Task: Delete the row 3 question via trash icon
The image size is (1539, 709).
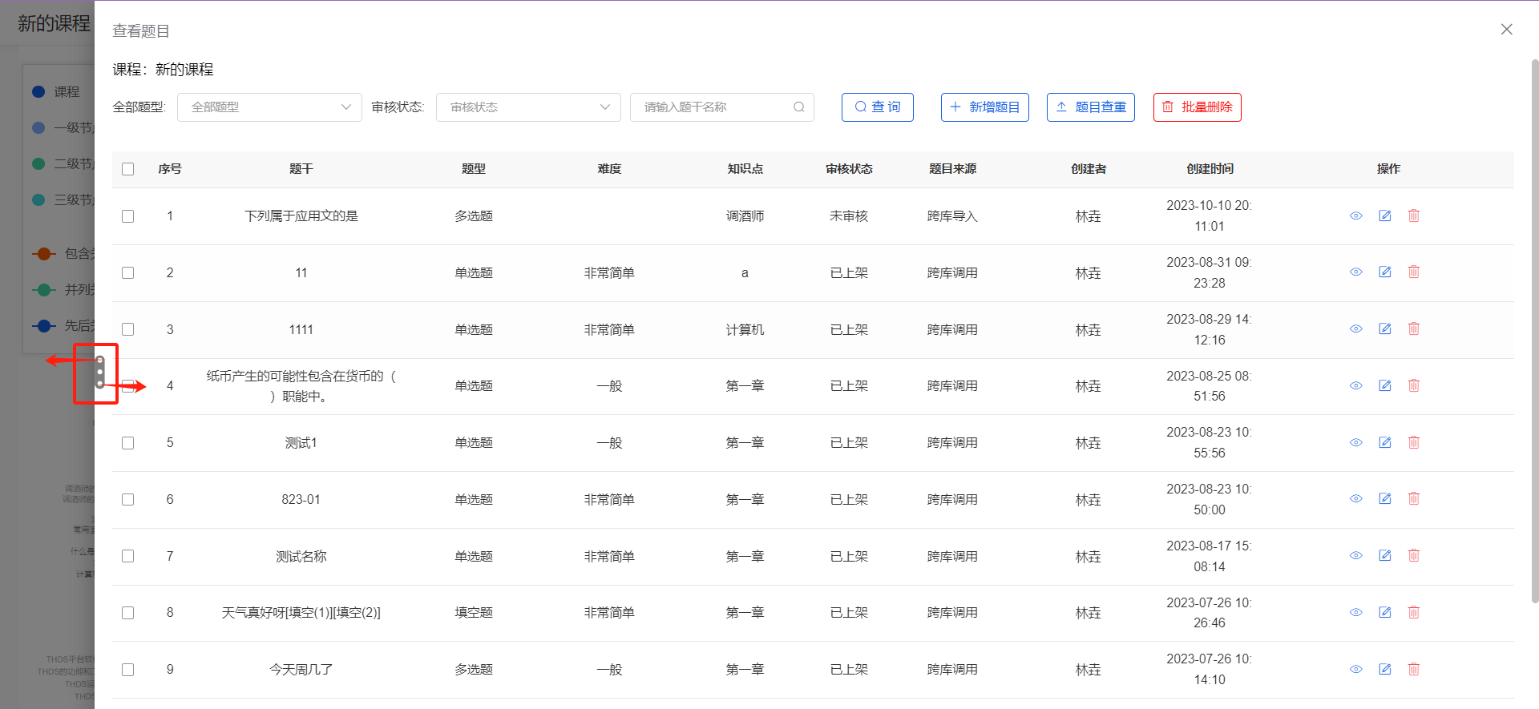Action: pos(1413,329)
